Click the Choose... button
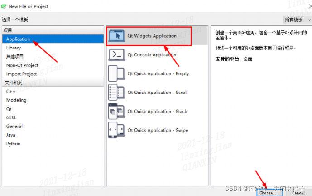 click(269, 193)
